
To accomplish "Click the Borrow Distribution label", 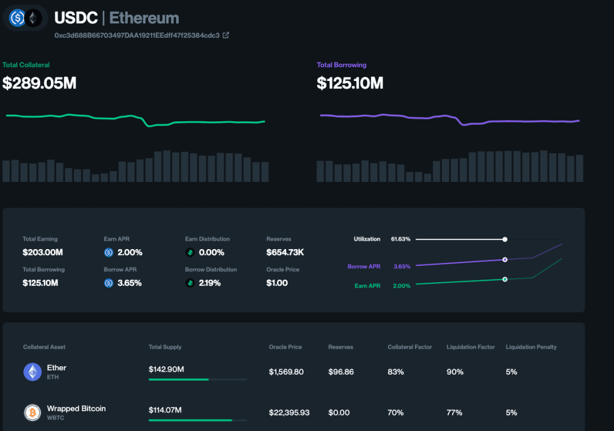I will 211,270.
